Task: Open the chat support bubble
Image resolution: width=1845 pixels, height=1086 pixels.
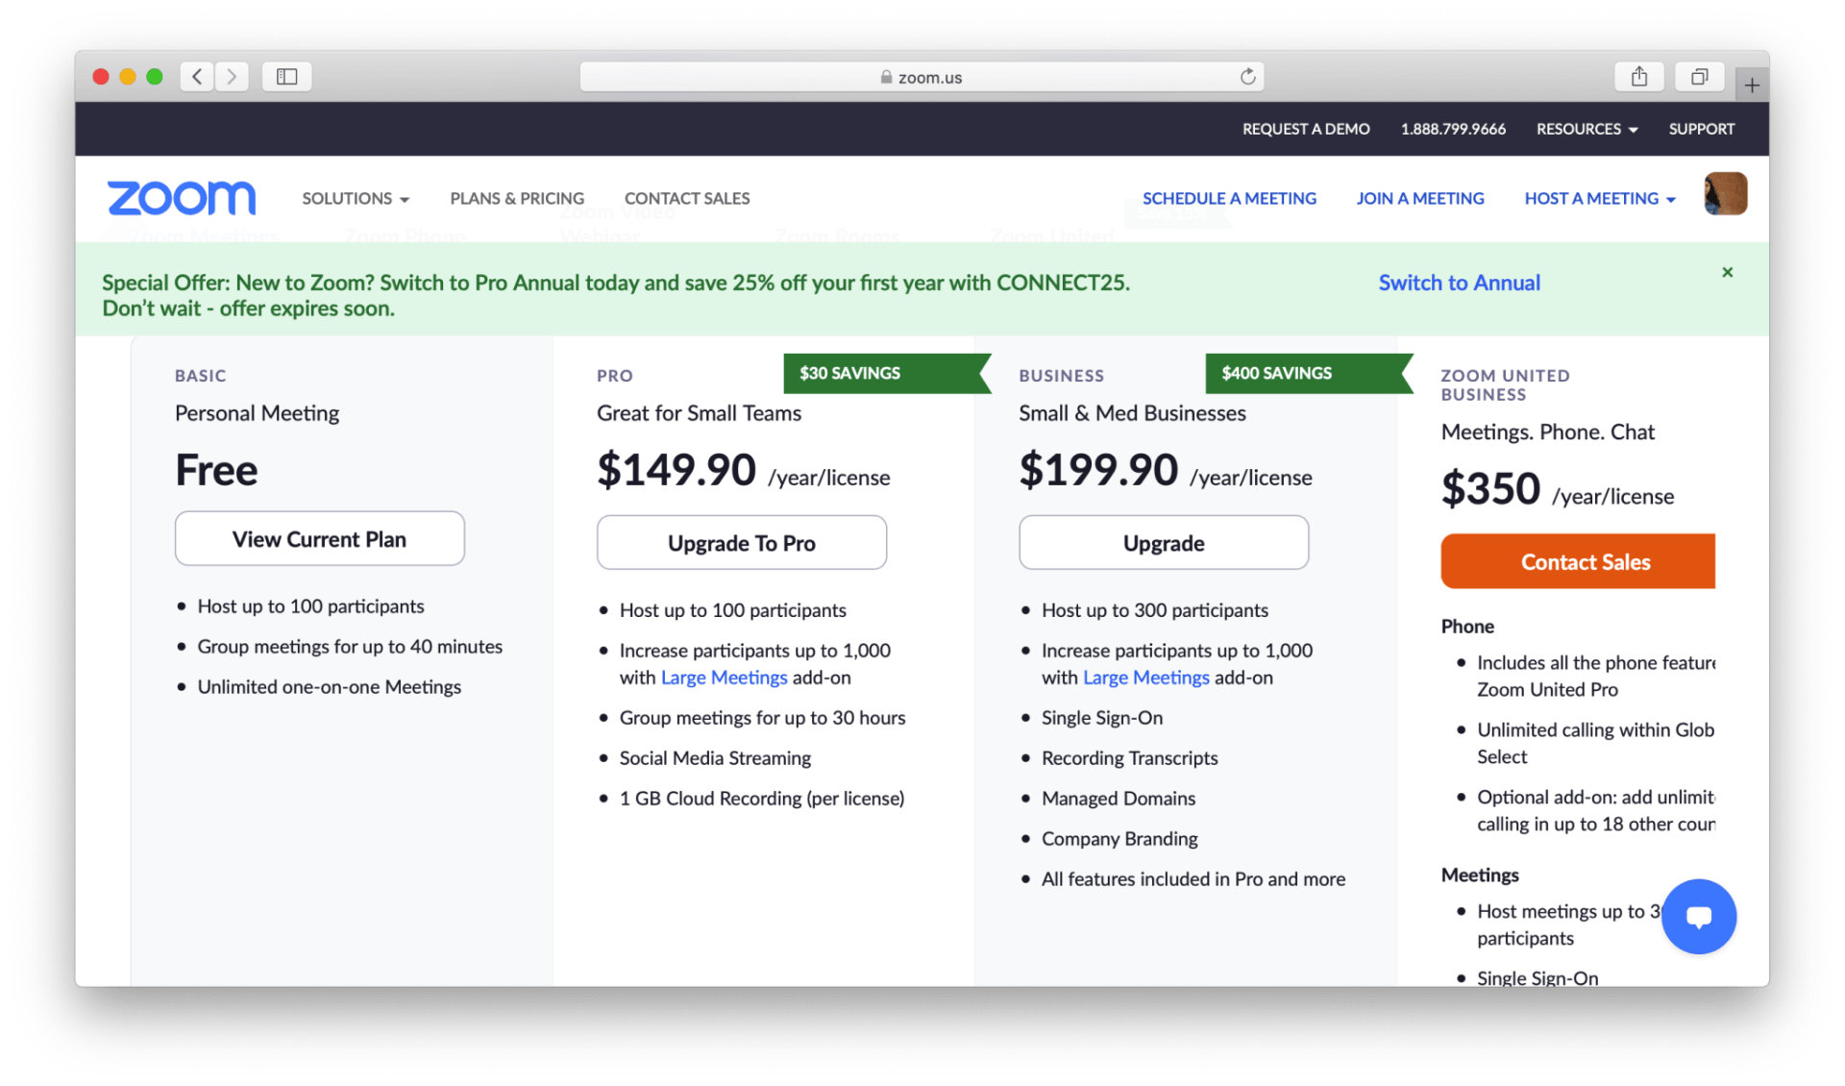Action: click(x=1698, y=916)
